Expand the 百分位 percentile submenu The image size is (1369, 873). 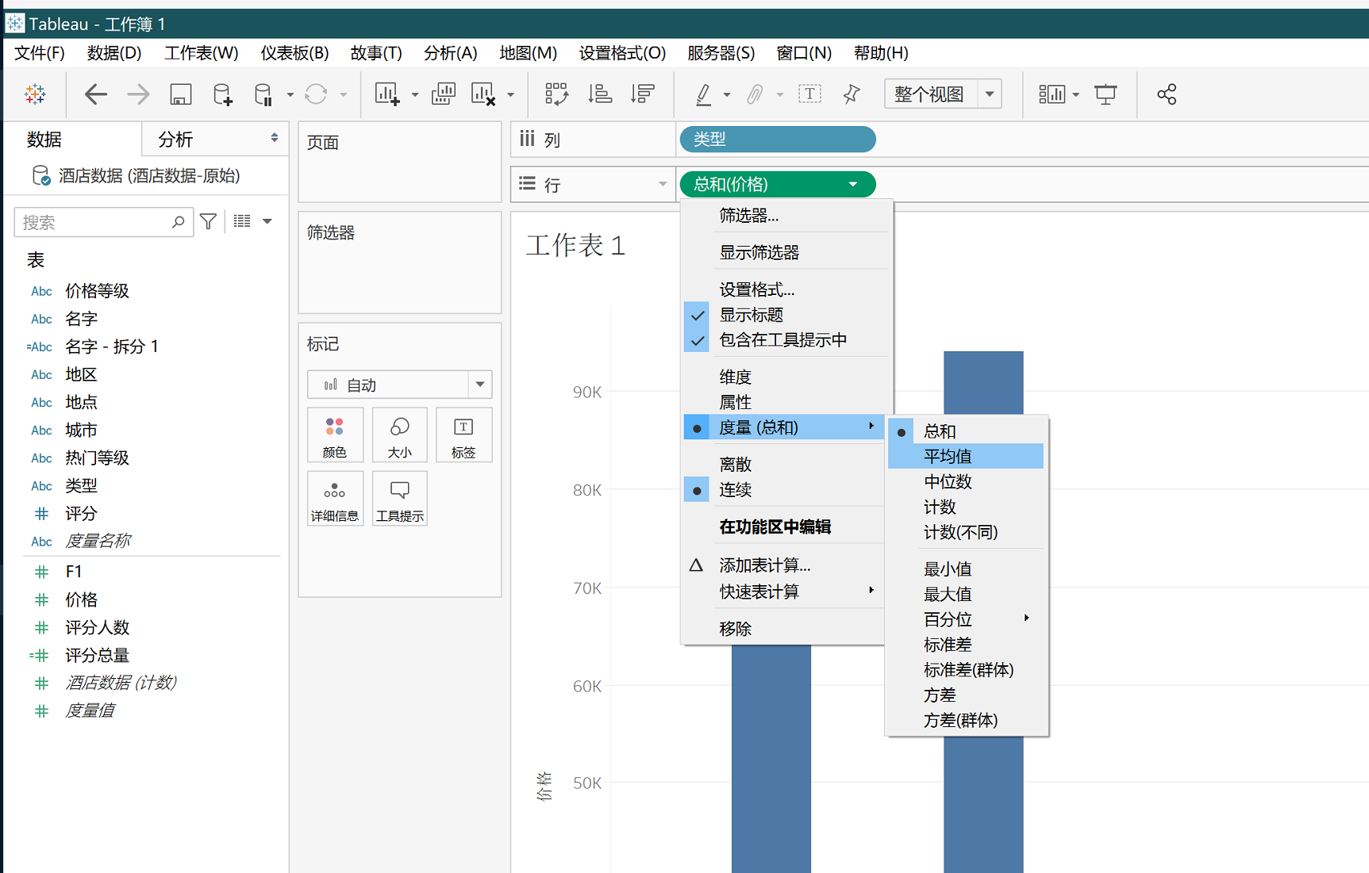point(966,619)
